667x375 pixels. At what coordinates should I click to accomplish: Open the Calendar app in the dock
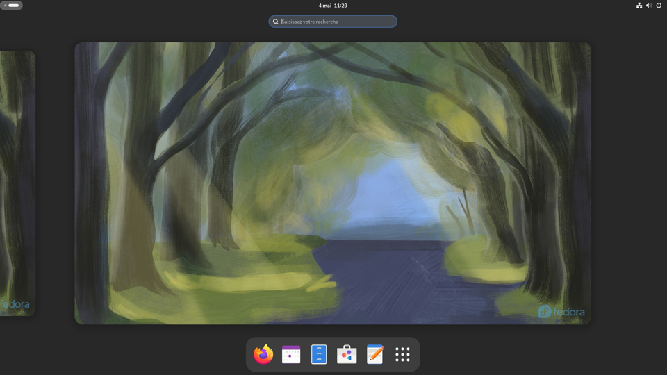291,354
